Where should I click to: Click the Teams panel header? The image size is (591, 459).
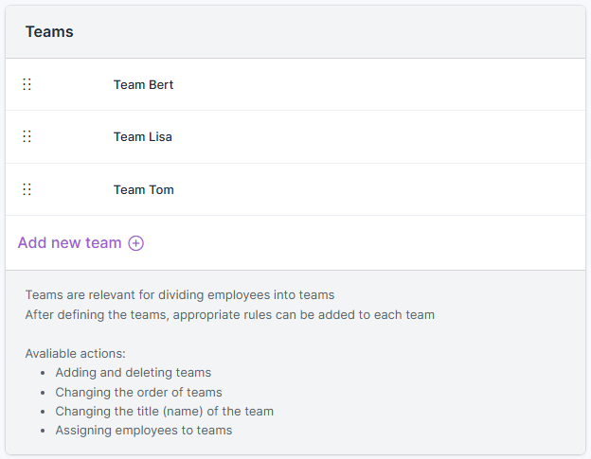(49, 32)
